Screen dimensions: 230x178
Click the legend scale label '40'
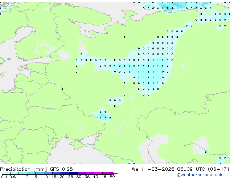[x=95, y=177]
